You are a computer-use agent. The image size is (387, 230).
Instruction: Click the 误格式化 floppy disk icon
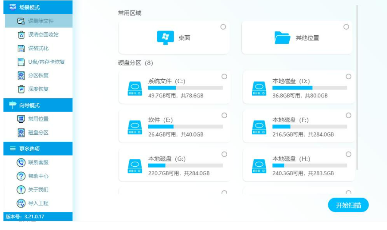21,49
